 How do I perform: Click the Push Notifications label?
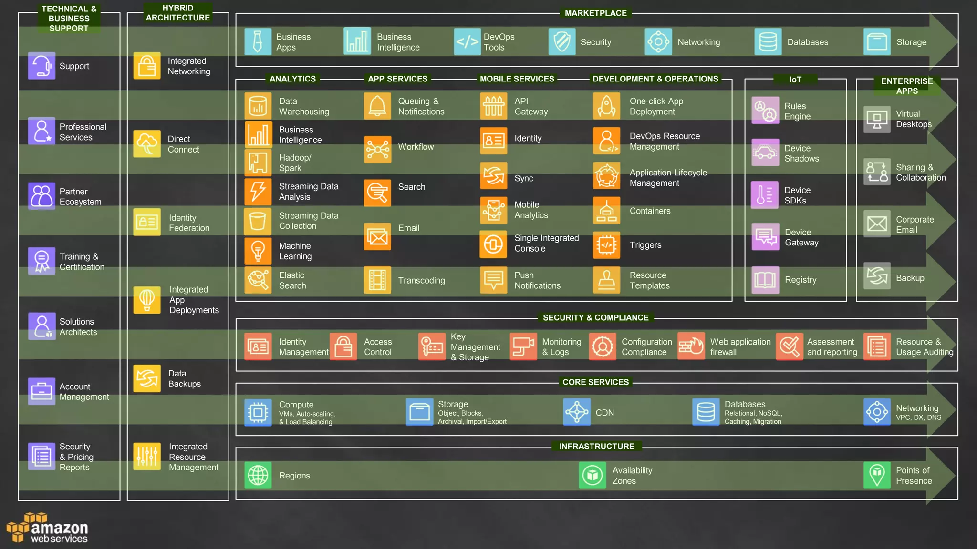pyautogui.click(x=537, y=280)
